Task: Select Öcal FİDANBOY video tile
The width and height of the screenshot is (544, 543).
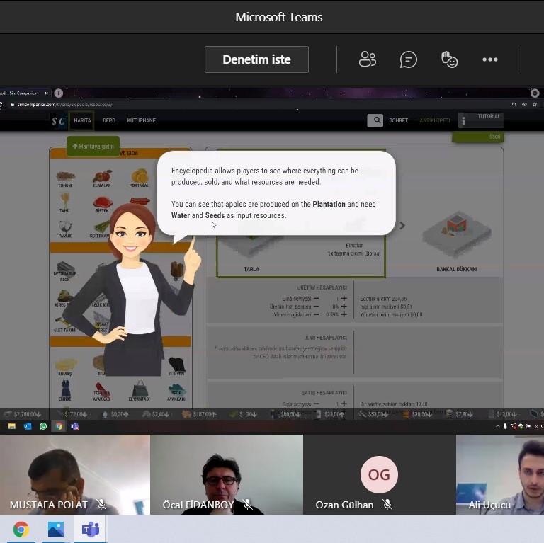Action: pos(227,474)
